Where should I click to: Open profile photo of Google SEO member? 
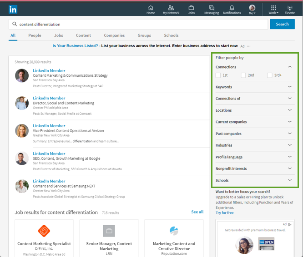[22, 158]
